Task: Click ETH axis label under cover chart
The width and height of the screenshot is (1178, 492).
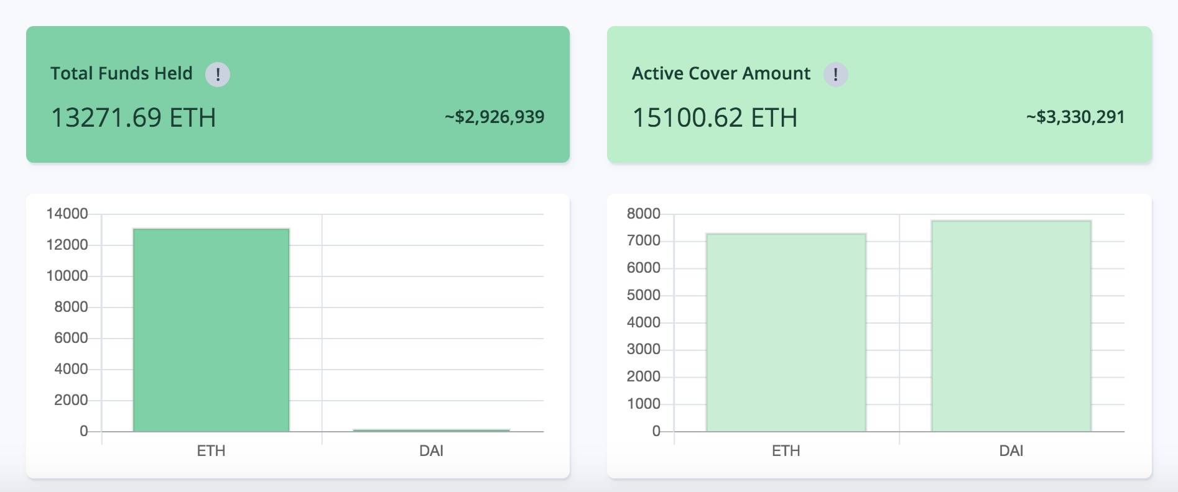Action: tap(786, 450)
